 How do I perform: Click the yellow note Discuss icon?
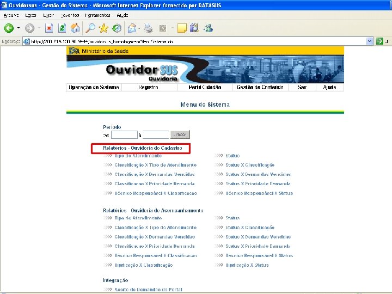[182, 28]
